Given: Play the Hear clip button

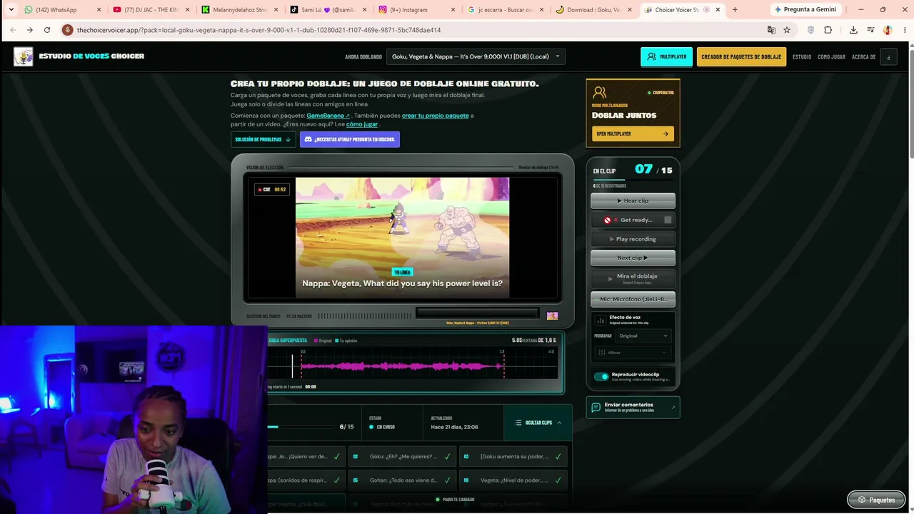Looking at the screenshot, I should point(633,201).
